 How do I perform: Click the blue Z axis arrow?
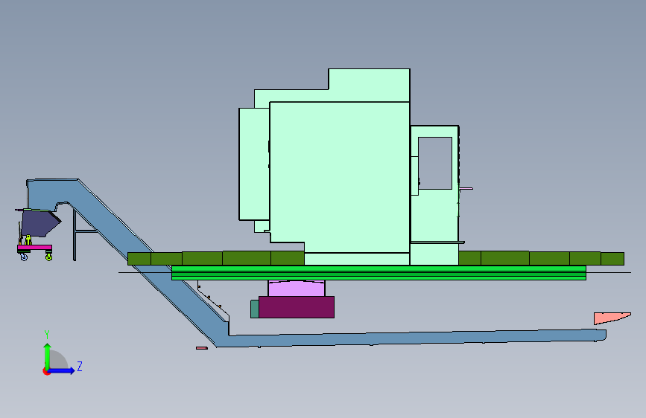62,370
